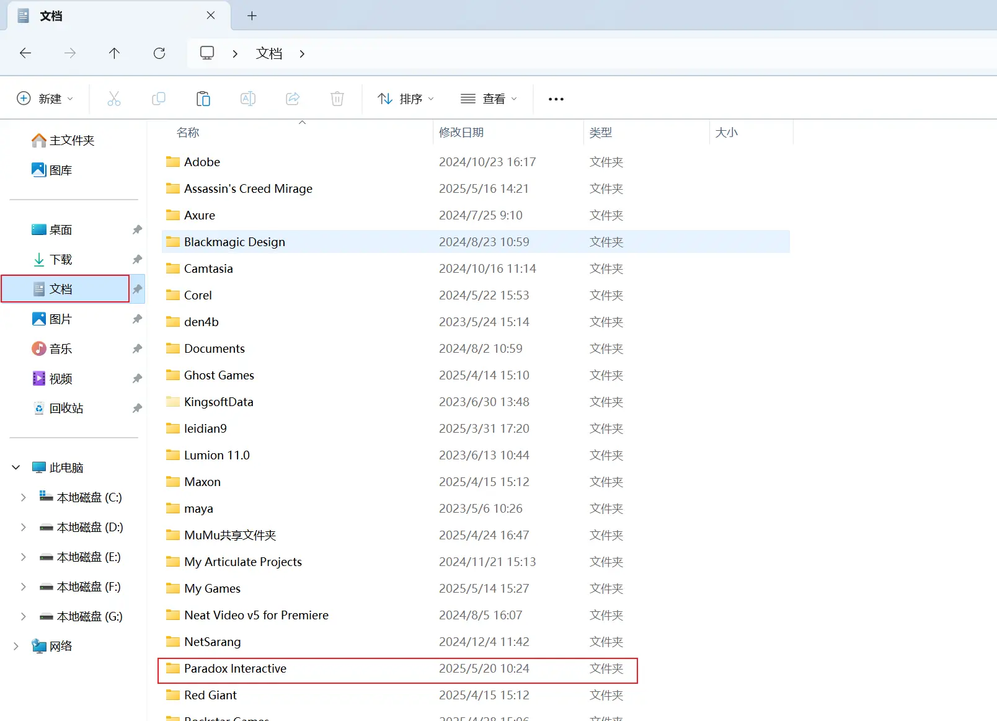The height and width of the screenshot is (721, 997).
Task: Click the back navigation arrow
Action: [x=25, y=53]
